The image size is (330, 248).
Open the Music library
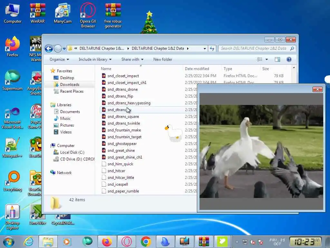(x=65, y=119)
